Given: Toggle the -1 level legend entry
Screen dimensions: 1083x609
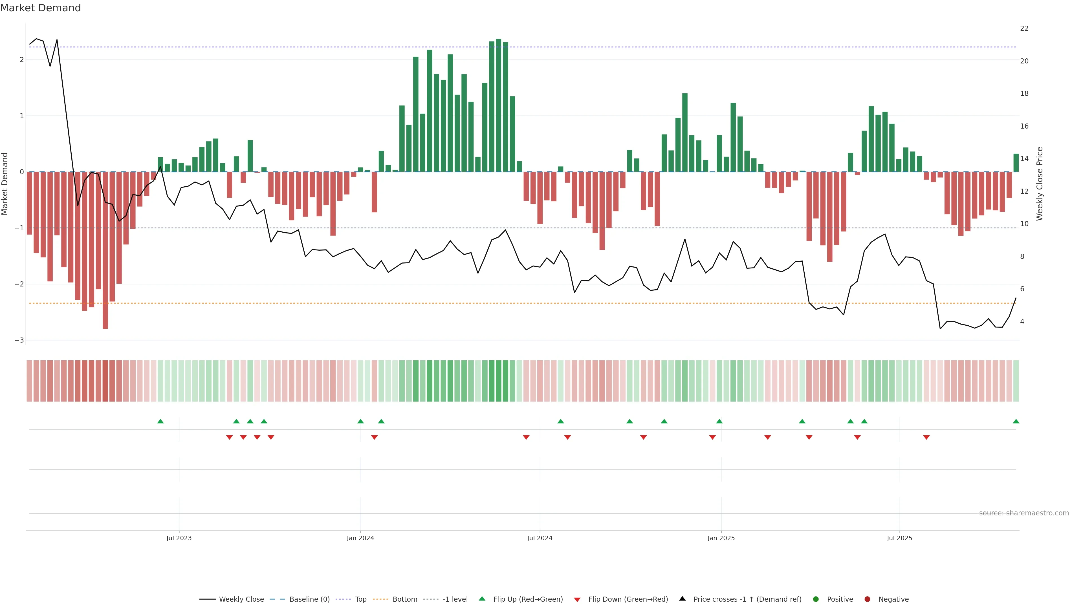Looking at the screenshot, I should (x=455, y=599).
